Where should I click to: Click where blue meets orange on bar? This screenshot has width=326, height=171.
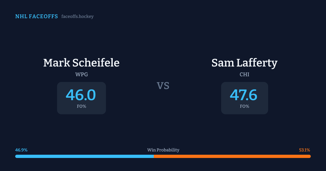click(x=154, y=156)
